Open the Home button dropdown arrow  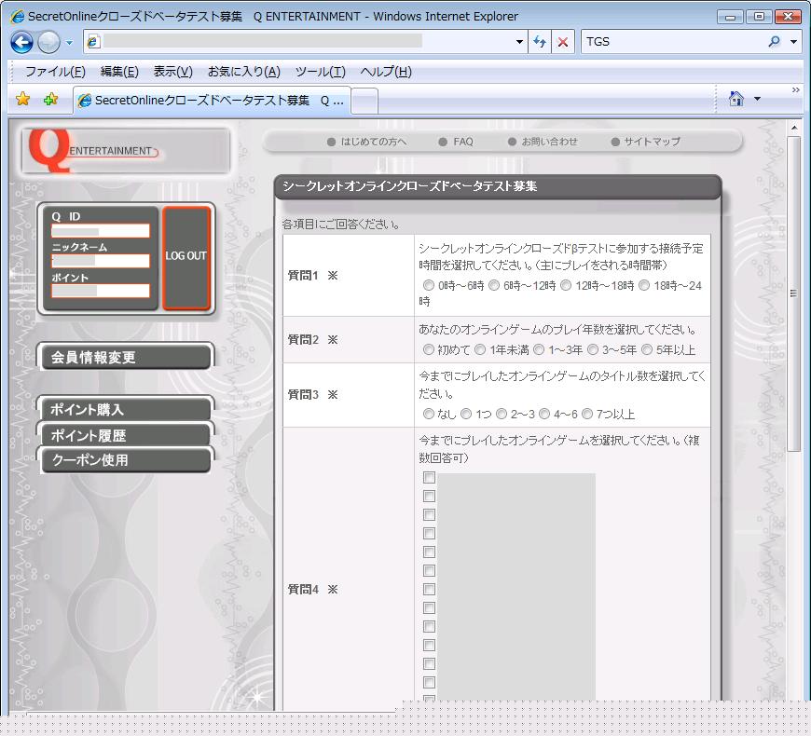click(757, 99)
